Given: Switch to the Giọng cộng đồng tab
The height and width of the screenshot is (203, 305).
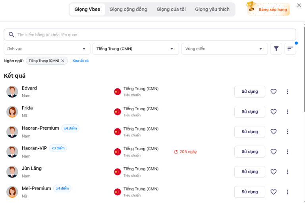Looking at the screenshot, I should coord(128,10).
